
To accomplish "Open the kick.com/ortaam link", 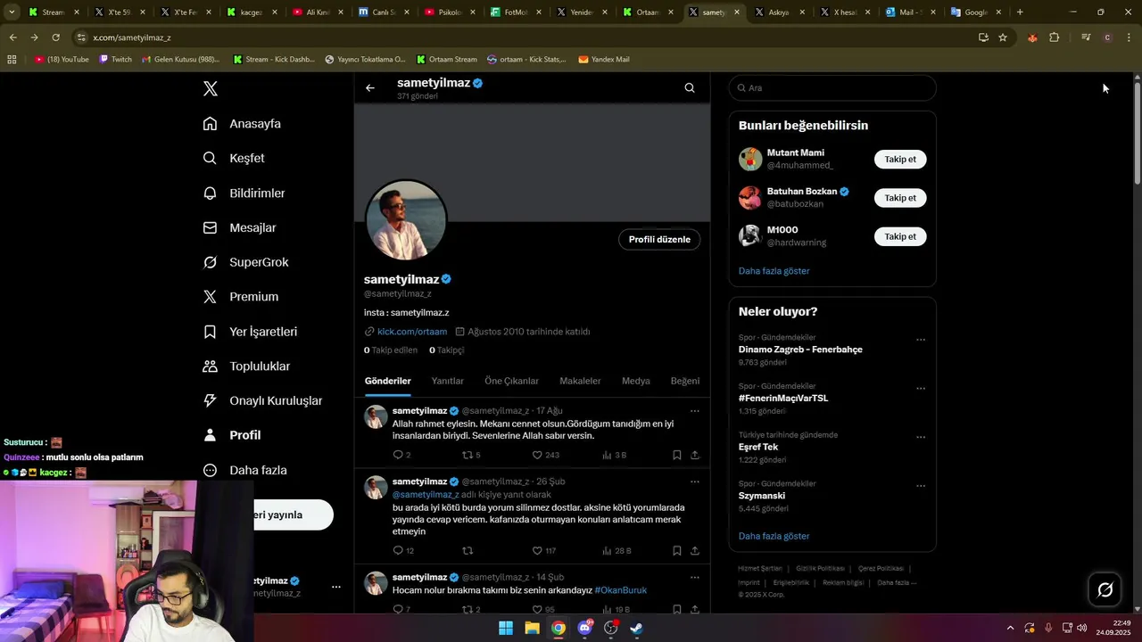I will pyautogui.click(x=412, y=332).
